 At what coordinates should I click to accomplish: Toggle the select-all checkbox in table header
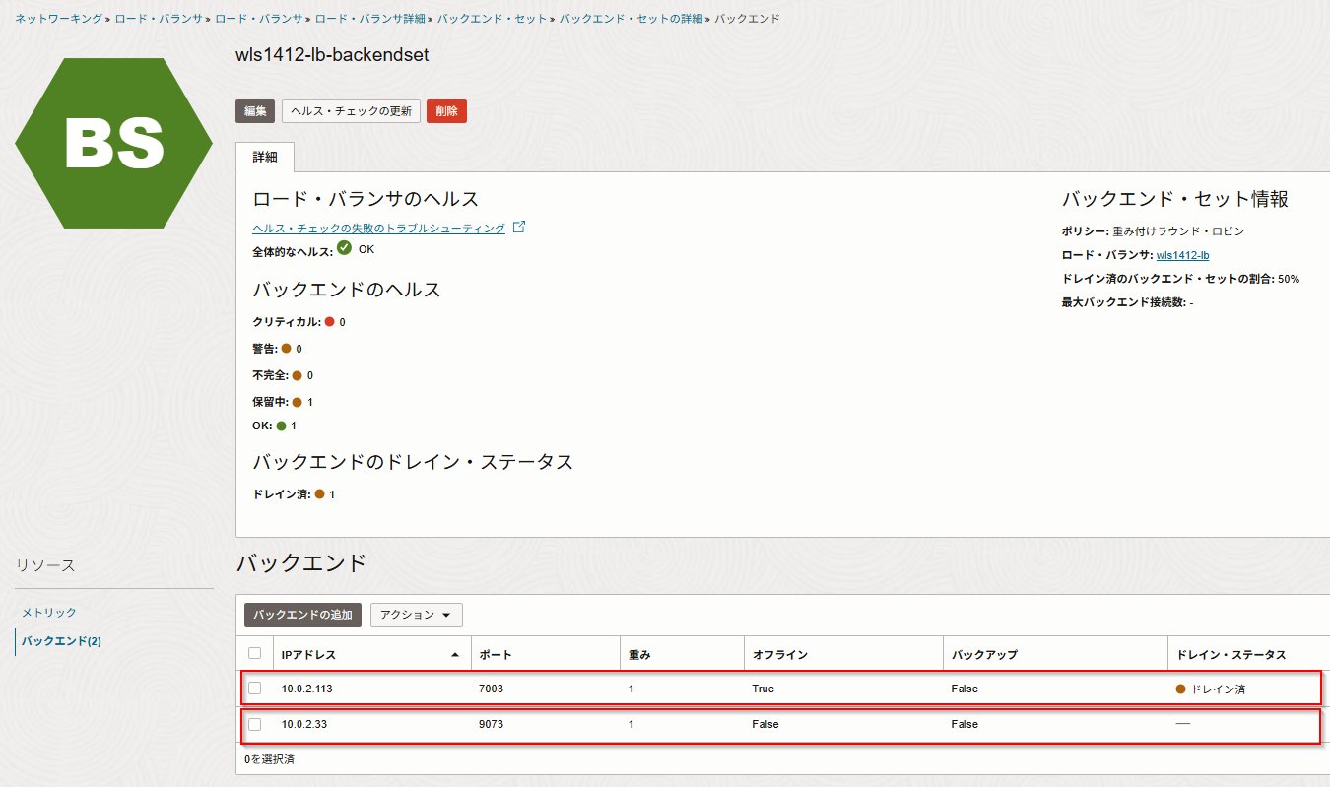click(x=255, y=653)
